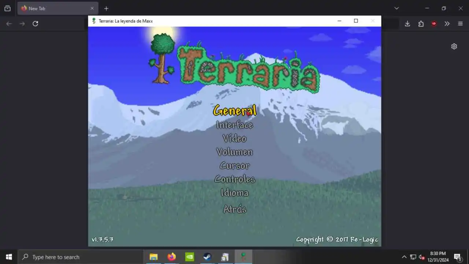Minimize the Terraria game window
Screen dimensions: 469x264
click(x=339, y=21)
